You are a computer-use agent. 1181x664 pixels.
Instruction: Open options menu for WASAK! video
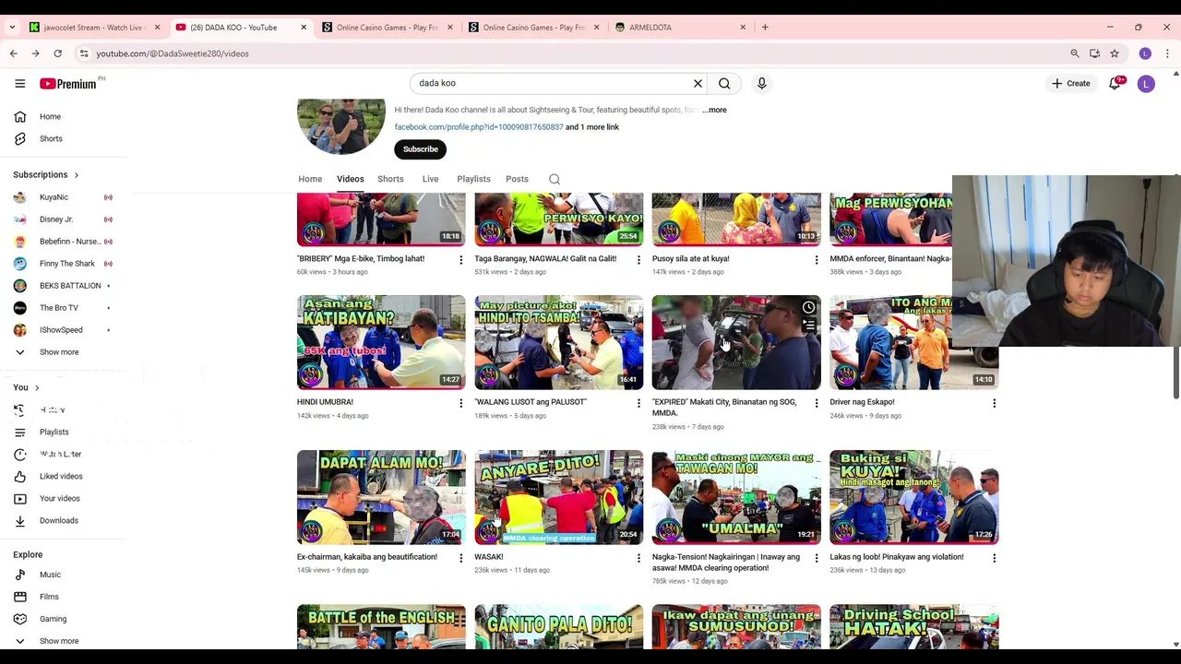[638, 558]
